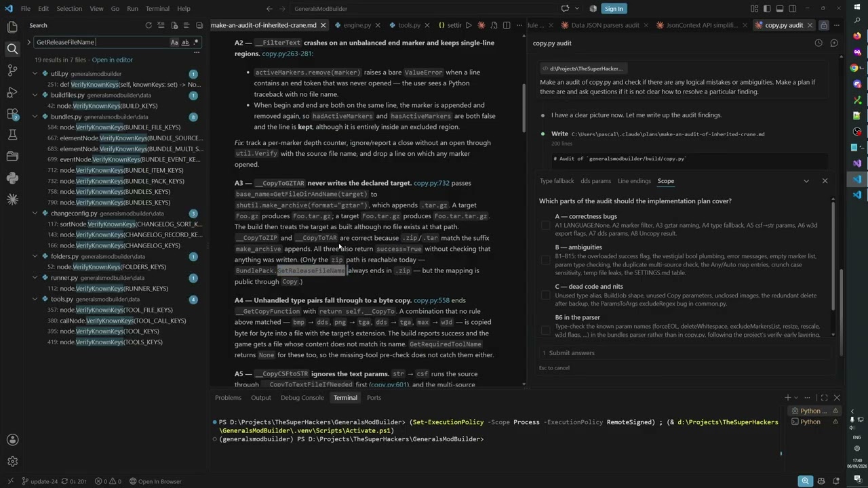This screenshot has height=488, width=868.
Task: Navigate back with the arrow in title bar
Action: (269, 9)
